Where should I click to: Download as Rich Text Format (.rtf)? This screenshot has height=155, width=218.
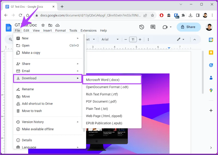[x=112, y=94]
